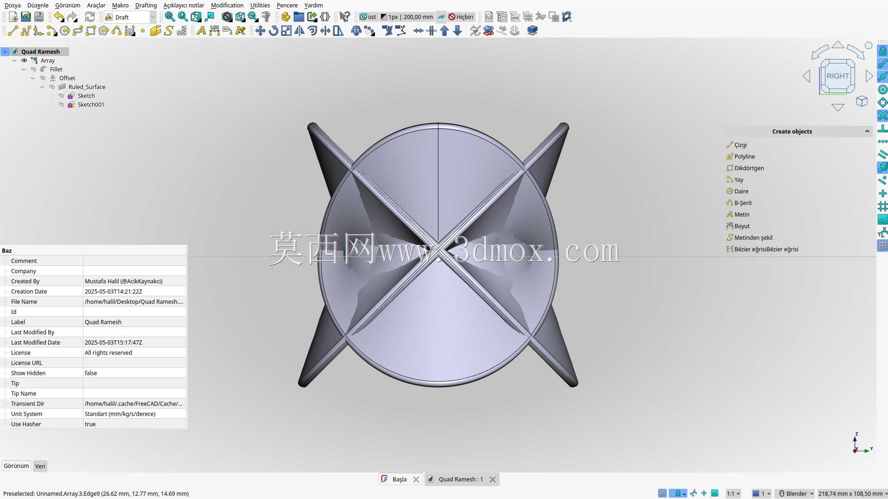Select the Draft Hatch tool icon
Viewport: 888px width, 499px height.
click(x=182, y=31)
